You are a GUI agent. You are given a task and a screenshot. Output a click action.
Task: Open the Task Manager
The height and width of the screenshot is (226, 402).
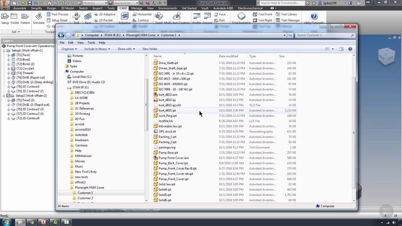point(288,20)
